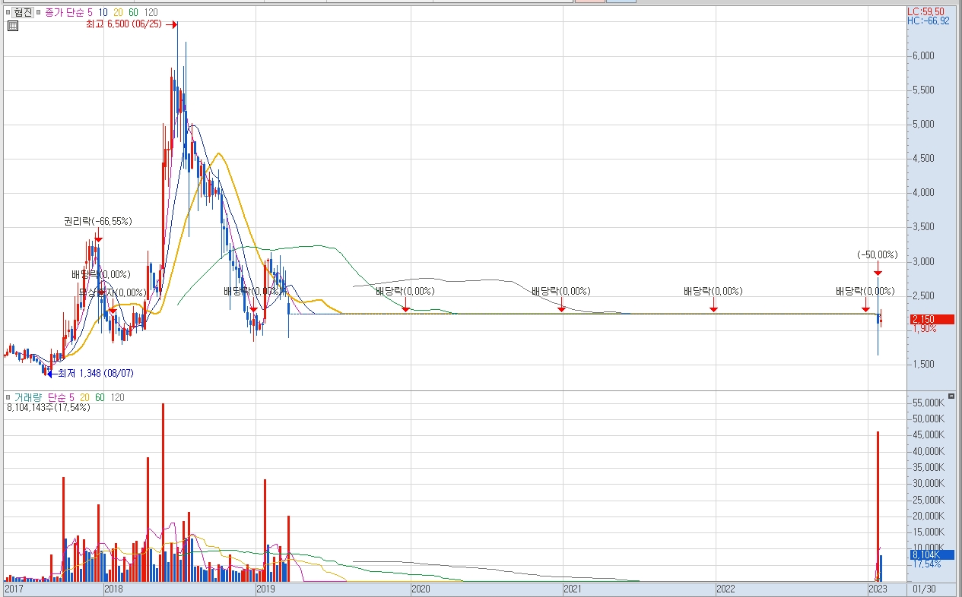Select the 종가 단순 5 moving average label
Screen dimensions: 962x597
(x=69, y=12)
